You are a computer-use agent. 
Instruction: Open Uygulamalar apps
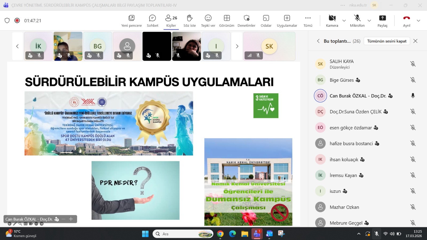[x=287, y=21]
